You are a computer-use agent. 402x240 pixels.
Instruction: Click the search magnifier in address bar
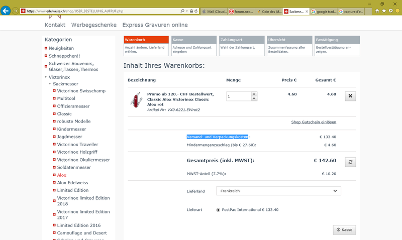click(x=182, y=11)
